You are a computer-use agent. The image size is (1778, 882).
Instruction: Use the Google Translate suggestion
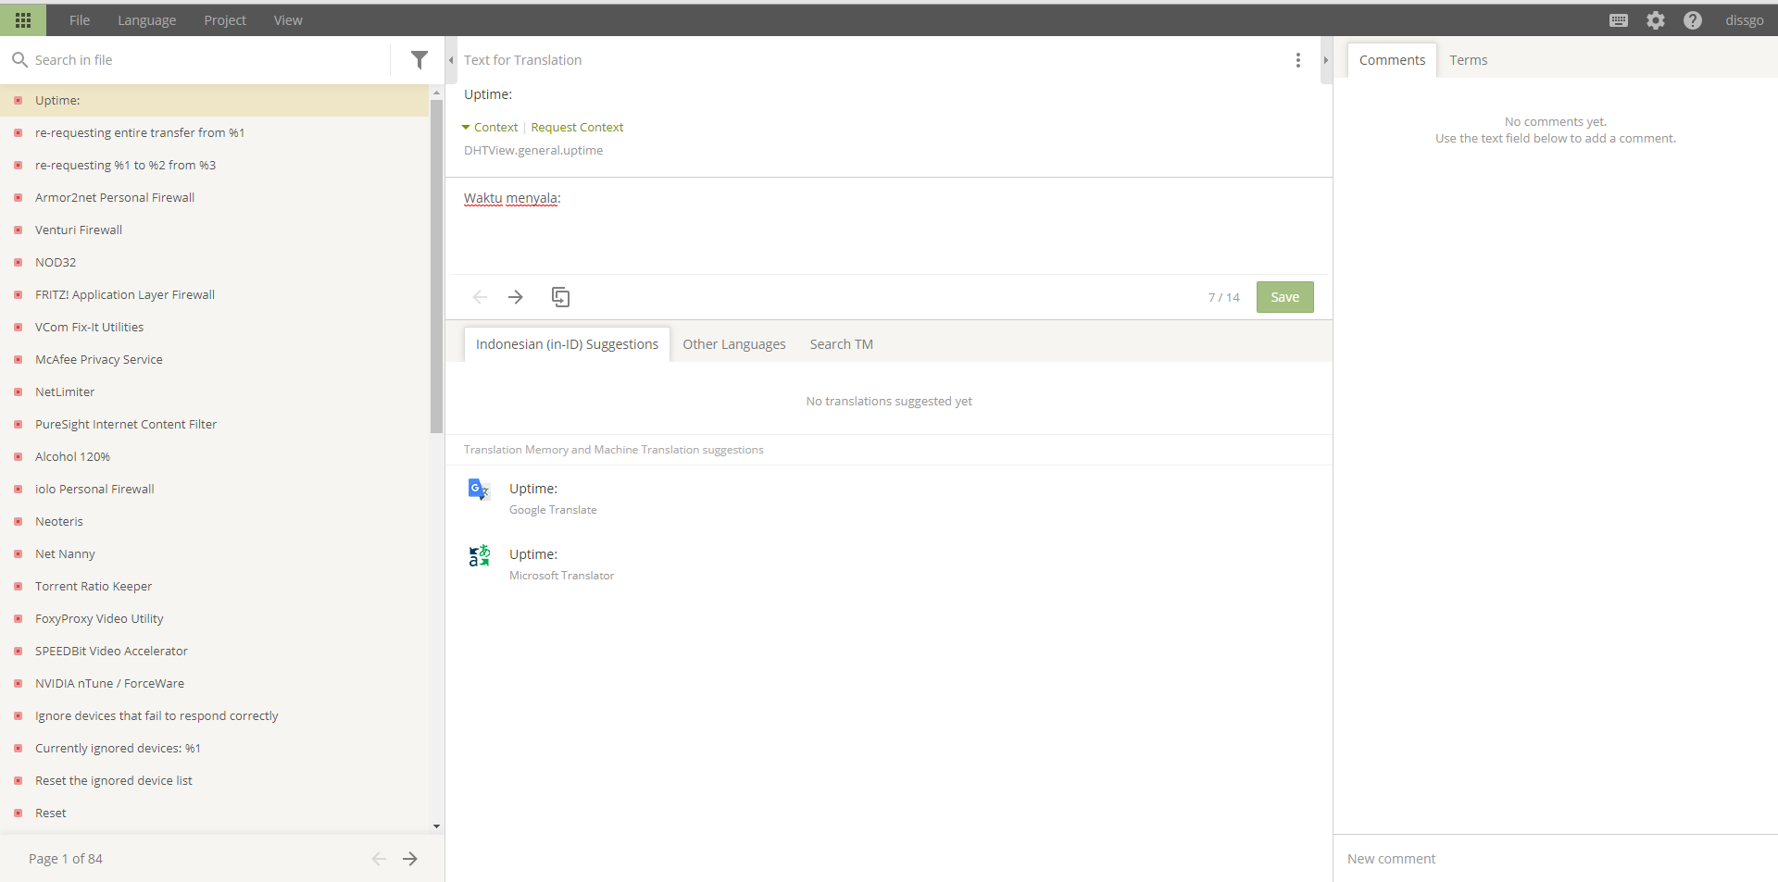pos(889,498)
